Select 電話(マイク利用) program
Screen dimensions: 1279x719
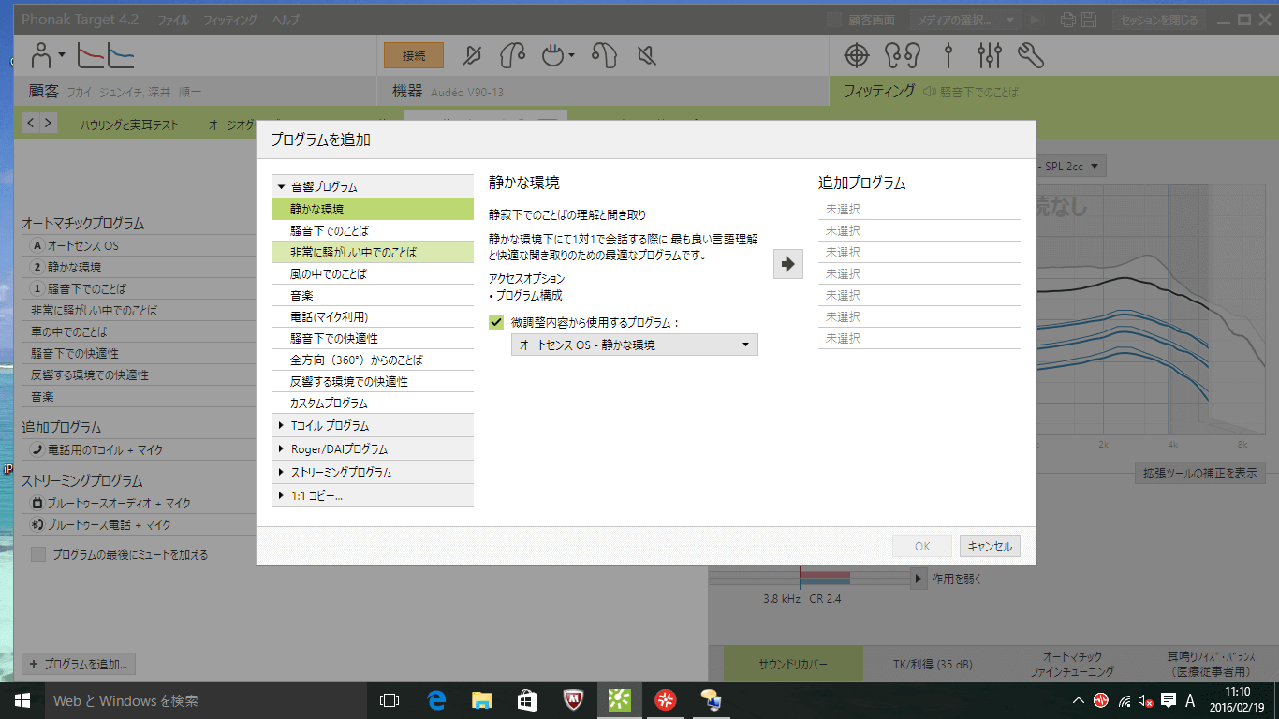tap(373, 316)
